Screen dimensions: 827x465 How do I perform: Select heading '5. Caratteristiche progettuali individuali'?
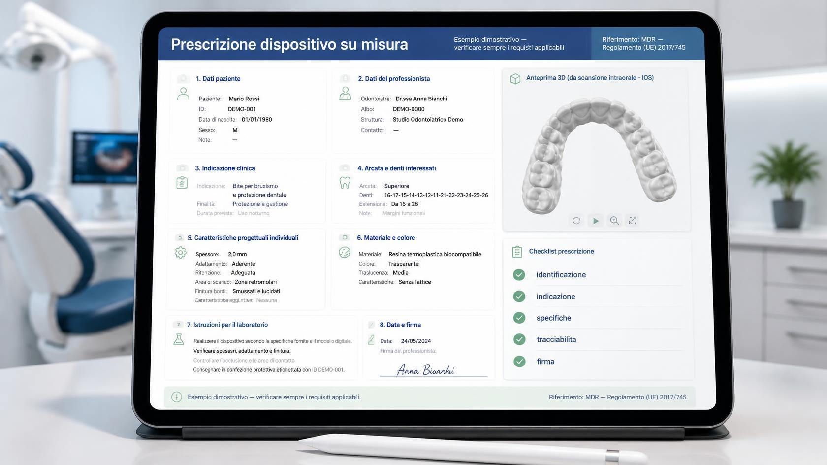tap(243, 238)
